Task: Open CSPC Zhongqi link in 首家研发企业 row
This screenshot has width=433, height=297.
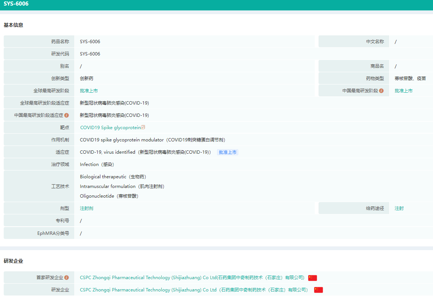Action: click(x=192, y=278)
